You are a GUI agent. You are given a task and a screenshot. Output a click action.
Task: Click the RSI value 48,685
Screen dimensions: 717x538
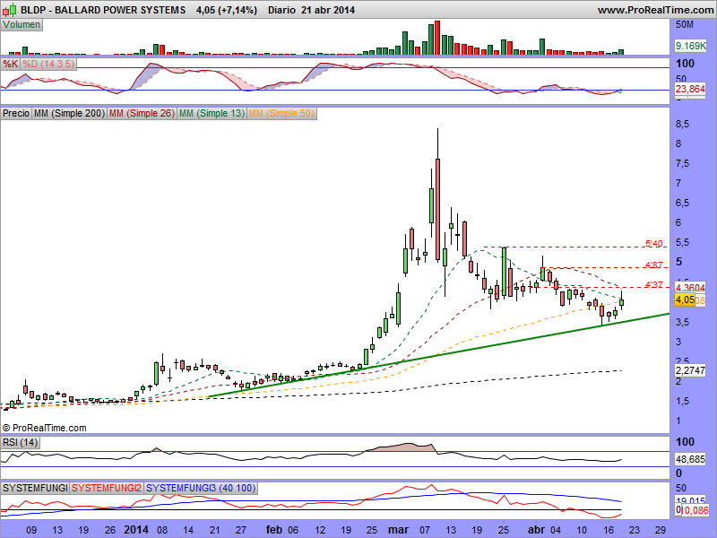point(690,459)
